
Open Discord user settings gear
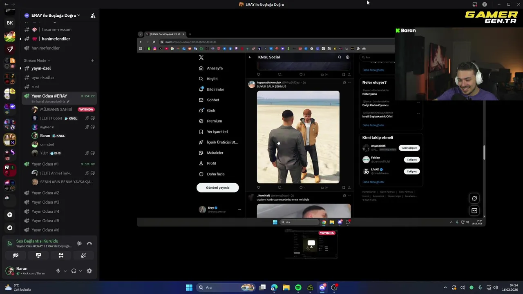(x=89, y=271)
